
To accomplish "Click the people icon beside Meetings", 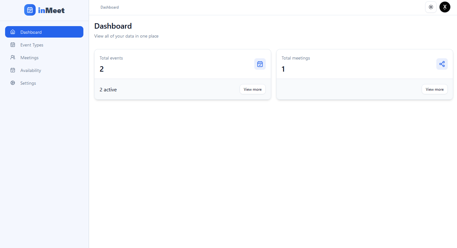I will coord(13,58).
